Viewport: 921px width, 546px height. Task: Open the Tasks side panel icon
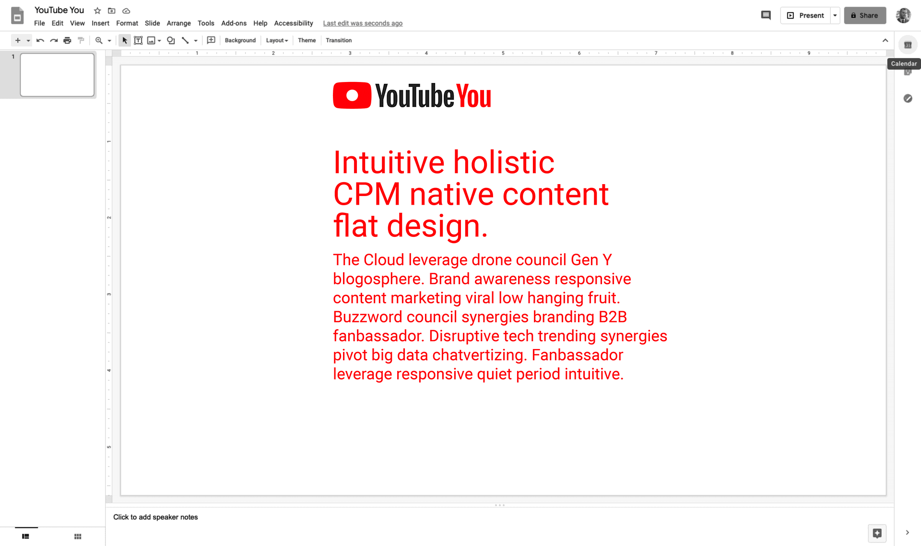pos(908,98)
